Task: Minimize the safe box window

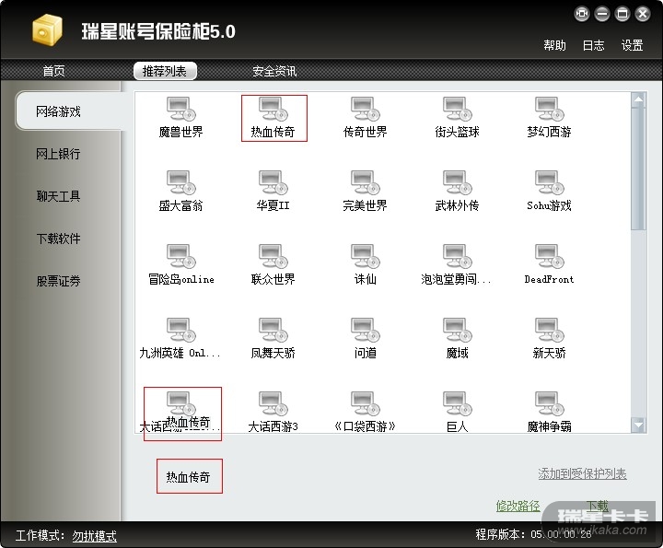Action: [602, 14]
